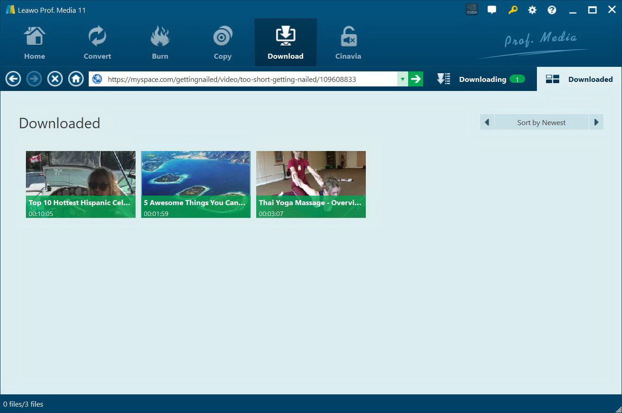622x413 pixels.
Task: Switch to the Burn module
Action: [x=160, y=42]
